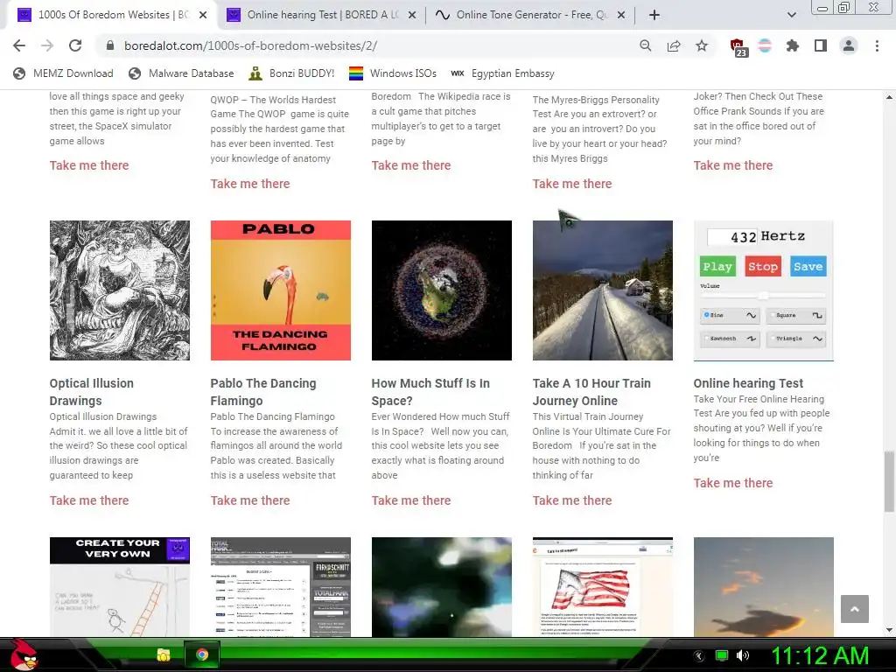Open the flying fish cloud thumbnail

coord(763,587)
